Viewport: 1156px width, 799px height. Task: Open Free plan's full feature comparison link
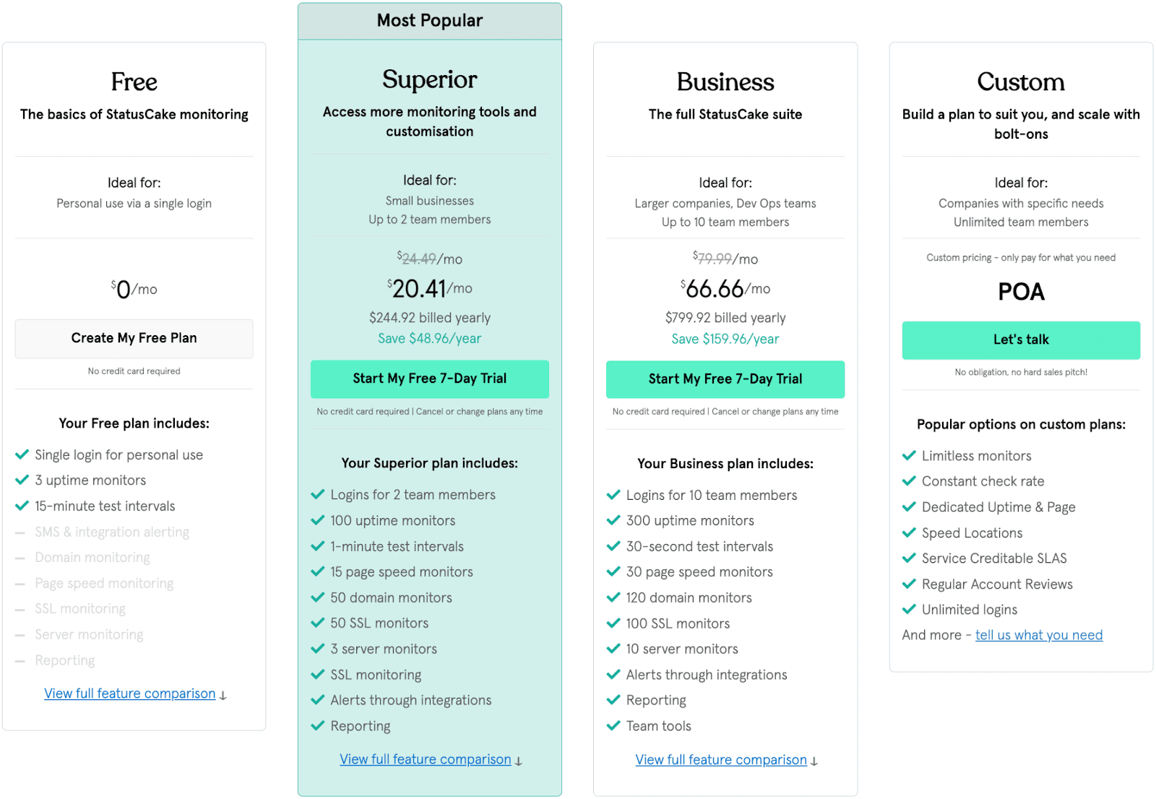pyautogui.click(x=130, y=694)
